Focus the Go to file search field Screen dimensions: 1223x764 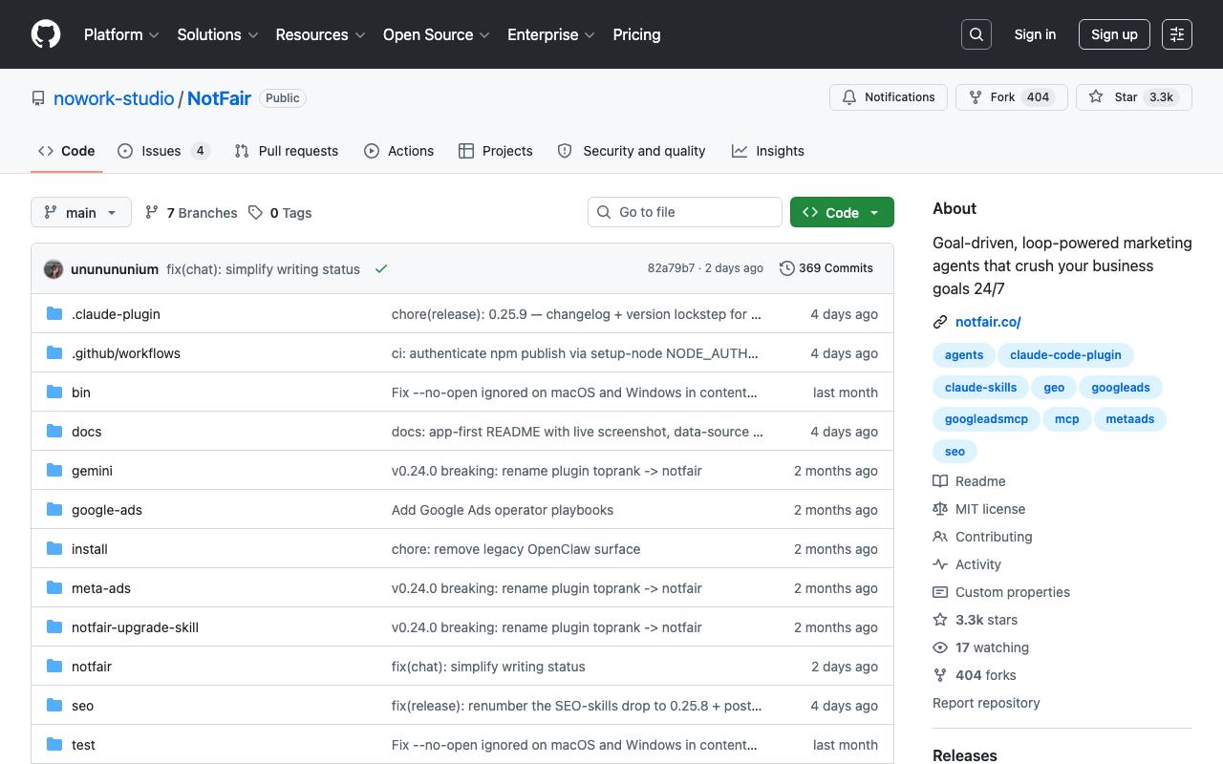685,212
